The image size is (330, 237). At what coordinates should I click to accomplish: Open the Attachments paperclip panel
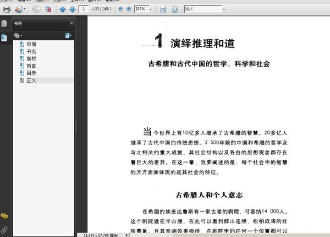point(4,229)
